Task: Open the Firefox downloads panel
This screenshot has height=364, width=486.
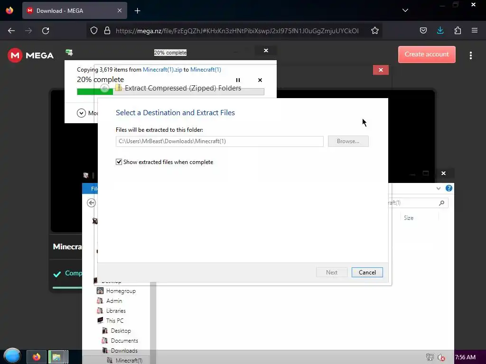Action: tap(440, 30)
